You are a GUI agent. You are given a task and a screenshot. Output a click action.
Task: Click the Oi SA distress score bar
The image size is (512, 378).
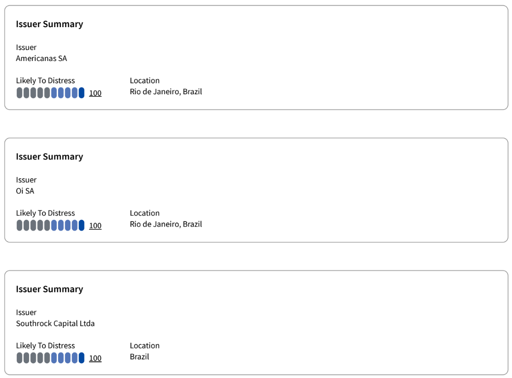pyautogui.click(x=50, y=225)
